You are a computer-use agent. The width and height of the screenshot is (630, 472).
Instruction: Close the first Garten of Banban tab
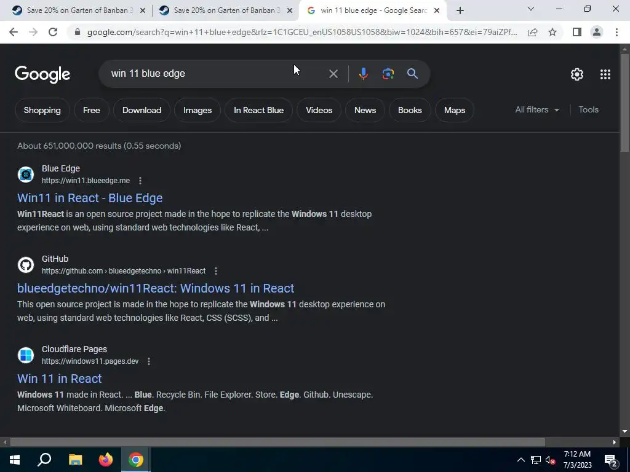(143, 11)
